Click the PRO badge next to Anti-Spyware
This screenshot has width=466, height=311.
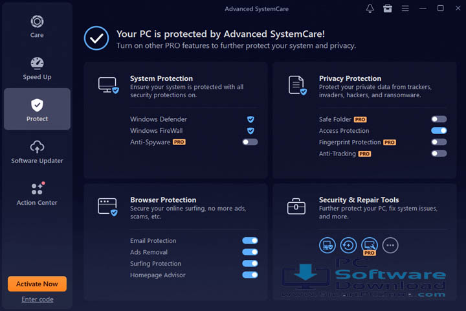pyautogui.click(x=179, y=143)
